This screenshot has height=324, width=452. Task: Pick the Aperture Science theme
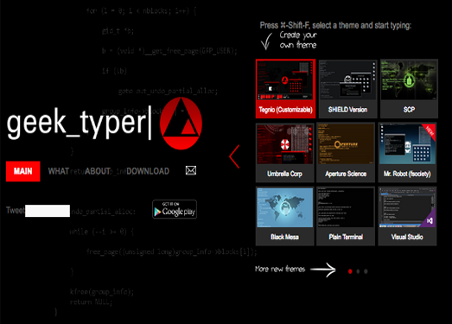pyautogui.click(x=346, y=152)
